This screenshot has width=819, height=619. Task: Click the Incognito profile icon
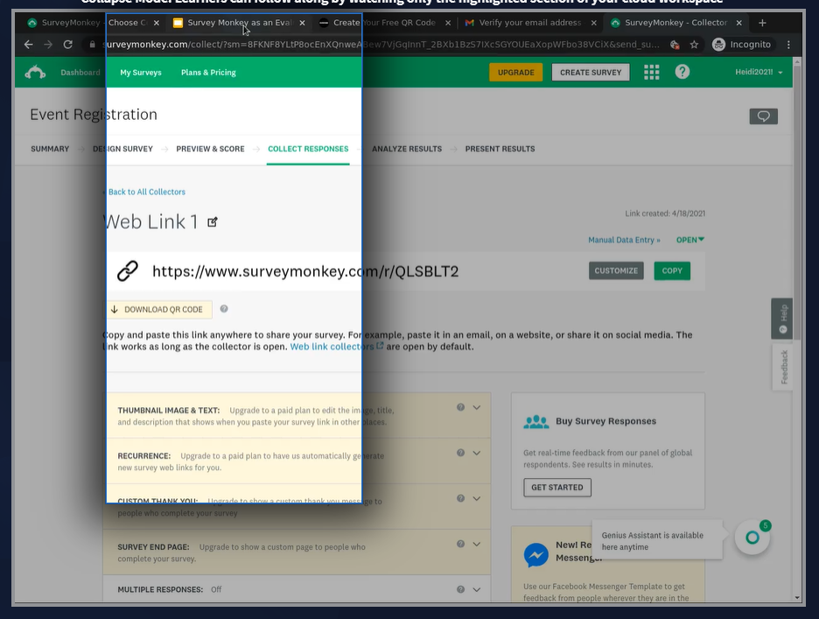click(x=718, y=45)
